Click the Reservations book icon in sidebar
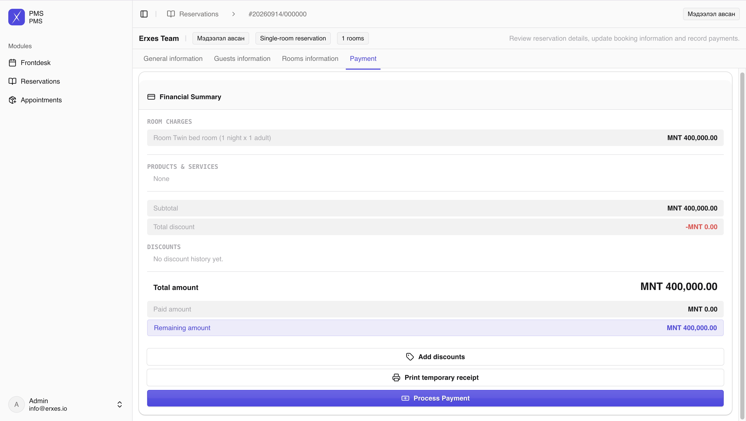Screen dimensions: 746x421 click(12, 81)
